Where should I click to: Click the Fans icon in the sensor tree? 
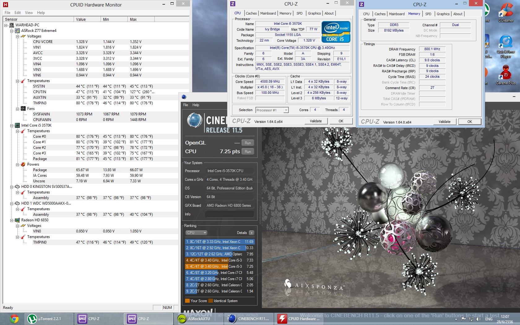pyautogui.click(x=23, y=109)
